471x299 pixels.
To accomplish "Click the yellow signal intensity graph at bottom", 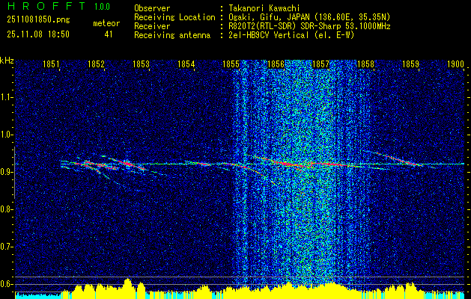I will 240,289.
